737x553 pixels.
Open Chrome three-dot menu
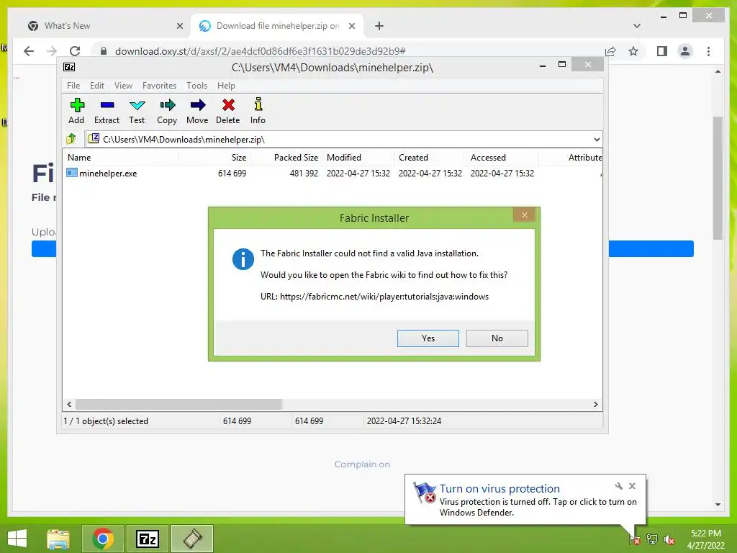click(709, 51)
